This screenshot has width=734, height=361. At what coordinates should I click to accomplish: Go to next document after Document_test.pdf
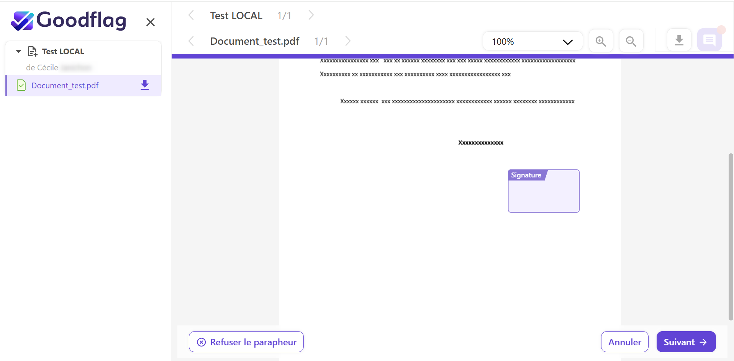point(347,41)
